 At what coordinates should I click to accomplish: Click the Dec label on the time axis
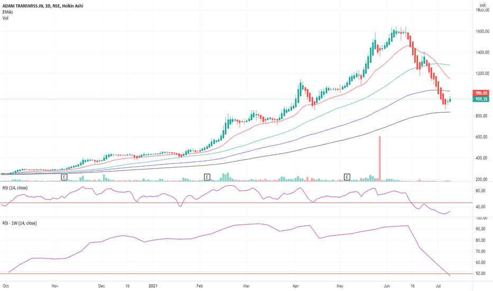(x=102, y=286)
